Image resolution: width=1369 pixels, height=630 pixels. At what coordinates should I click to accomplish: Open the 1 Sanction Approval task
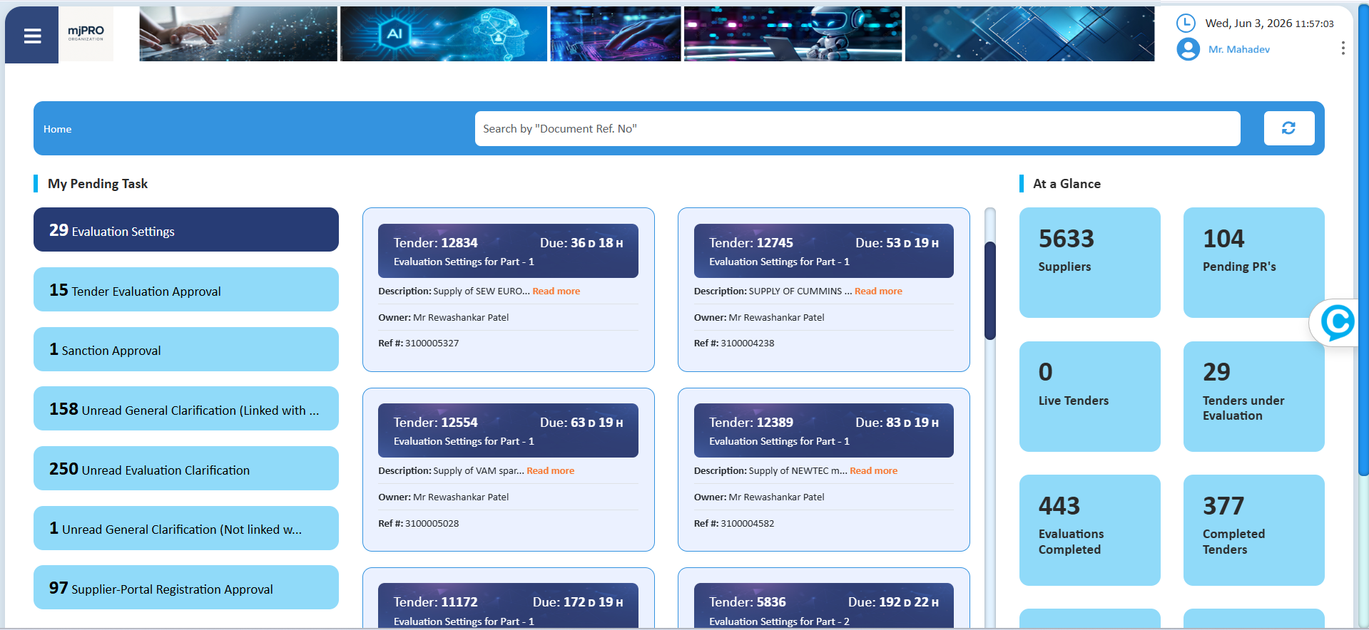click(x=186, y=349)
